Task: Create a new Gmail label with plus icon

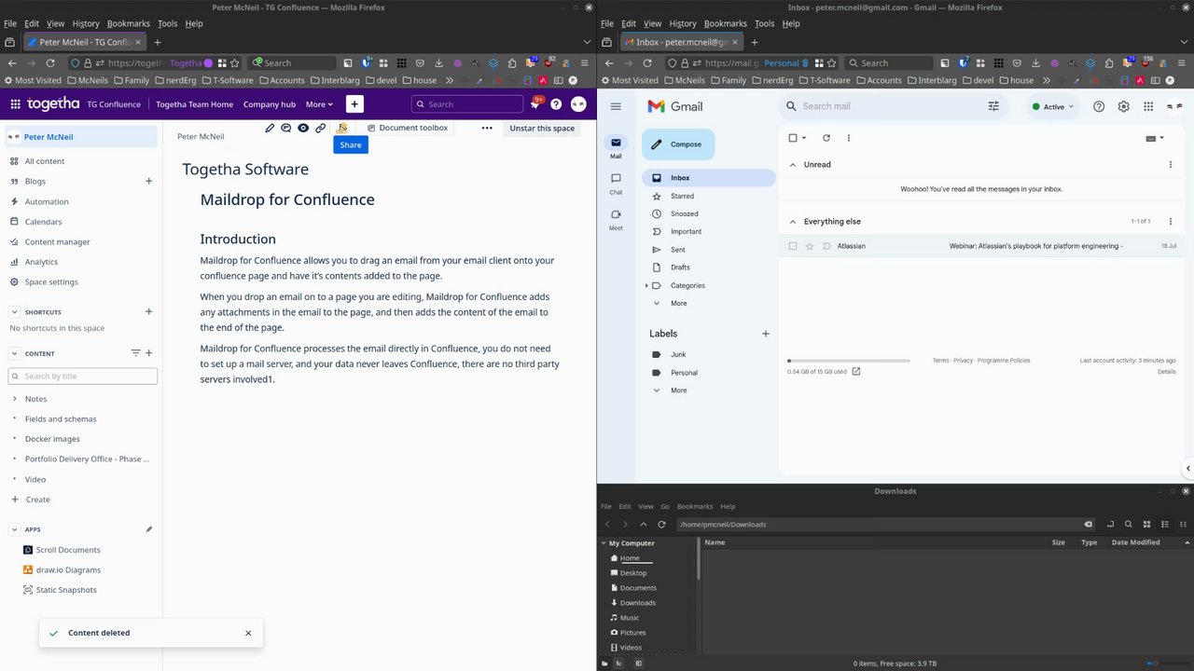Action: (766, 334)
